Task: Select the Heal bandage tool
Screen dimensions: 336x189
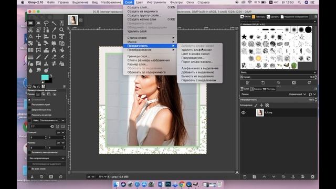Action: 54,64
